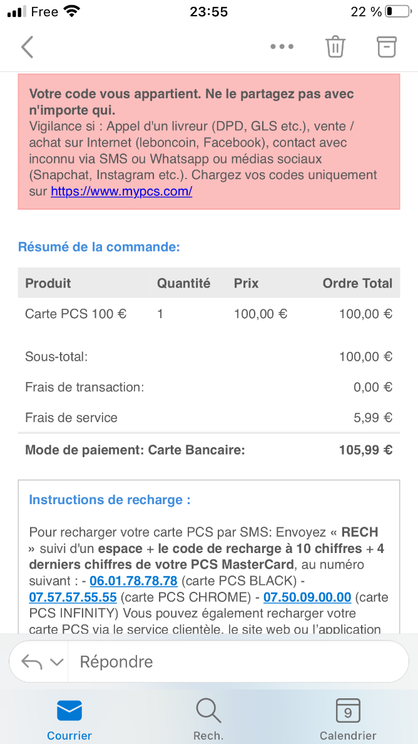Expand reply options chevron

click(56, 662)
